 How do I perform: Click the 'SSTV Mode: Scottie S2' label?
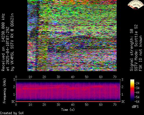(136, 48)
